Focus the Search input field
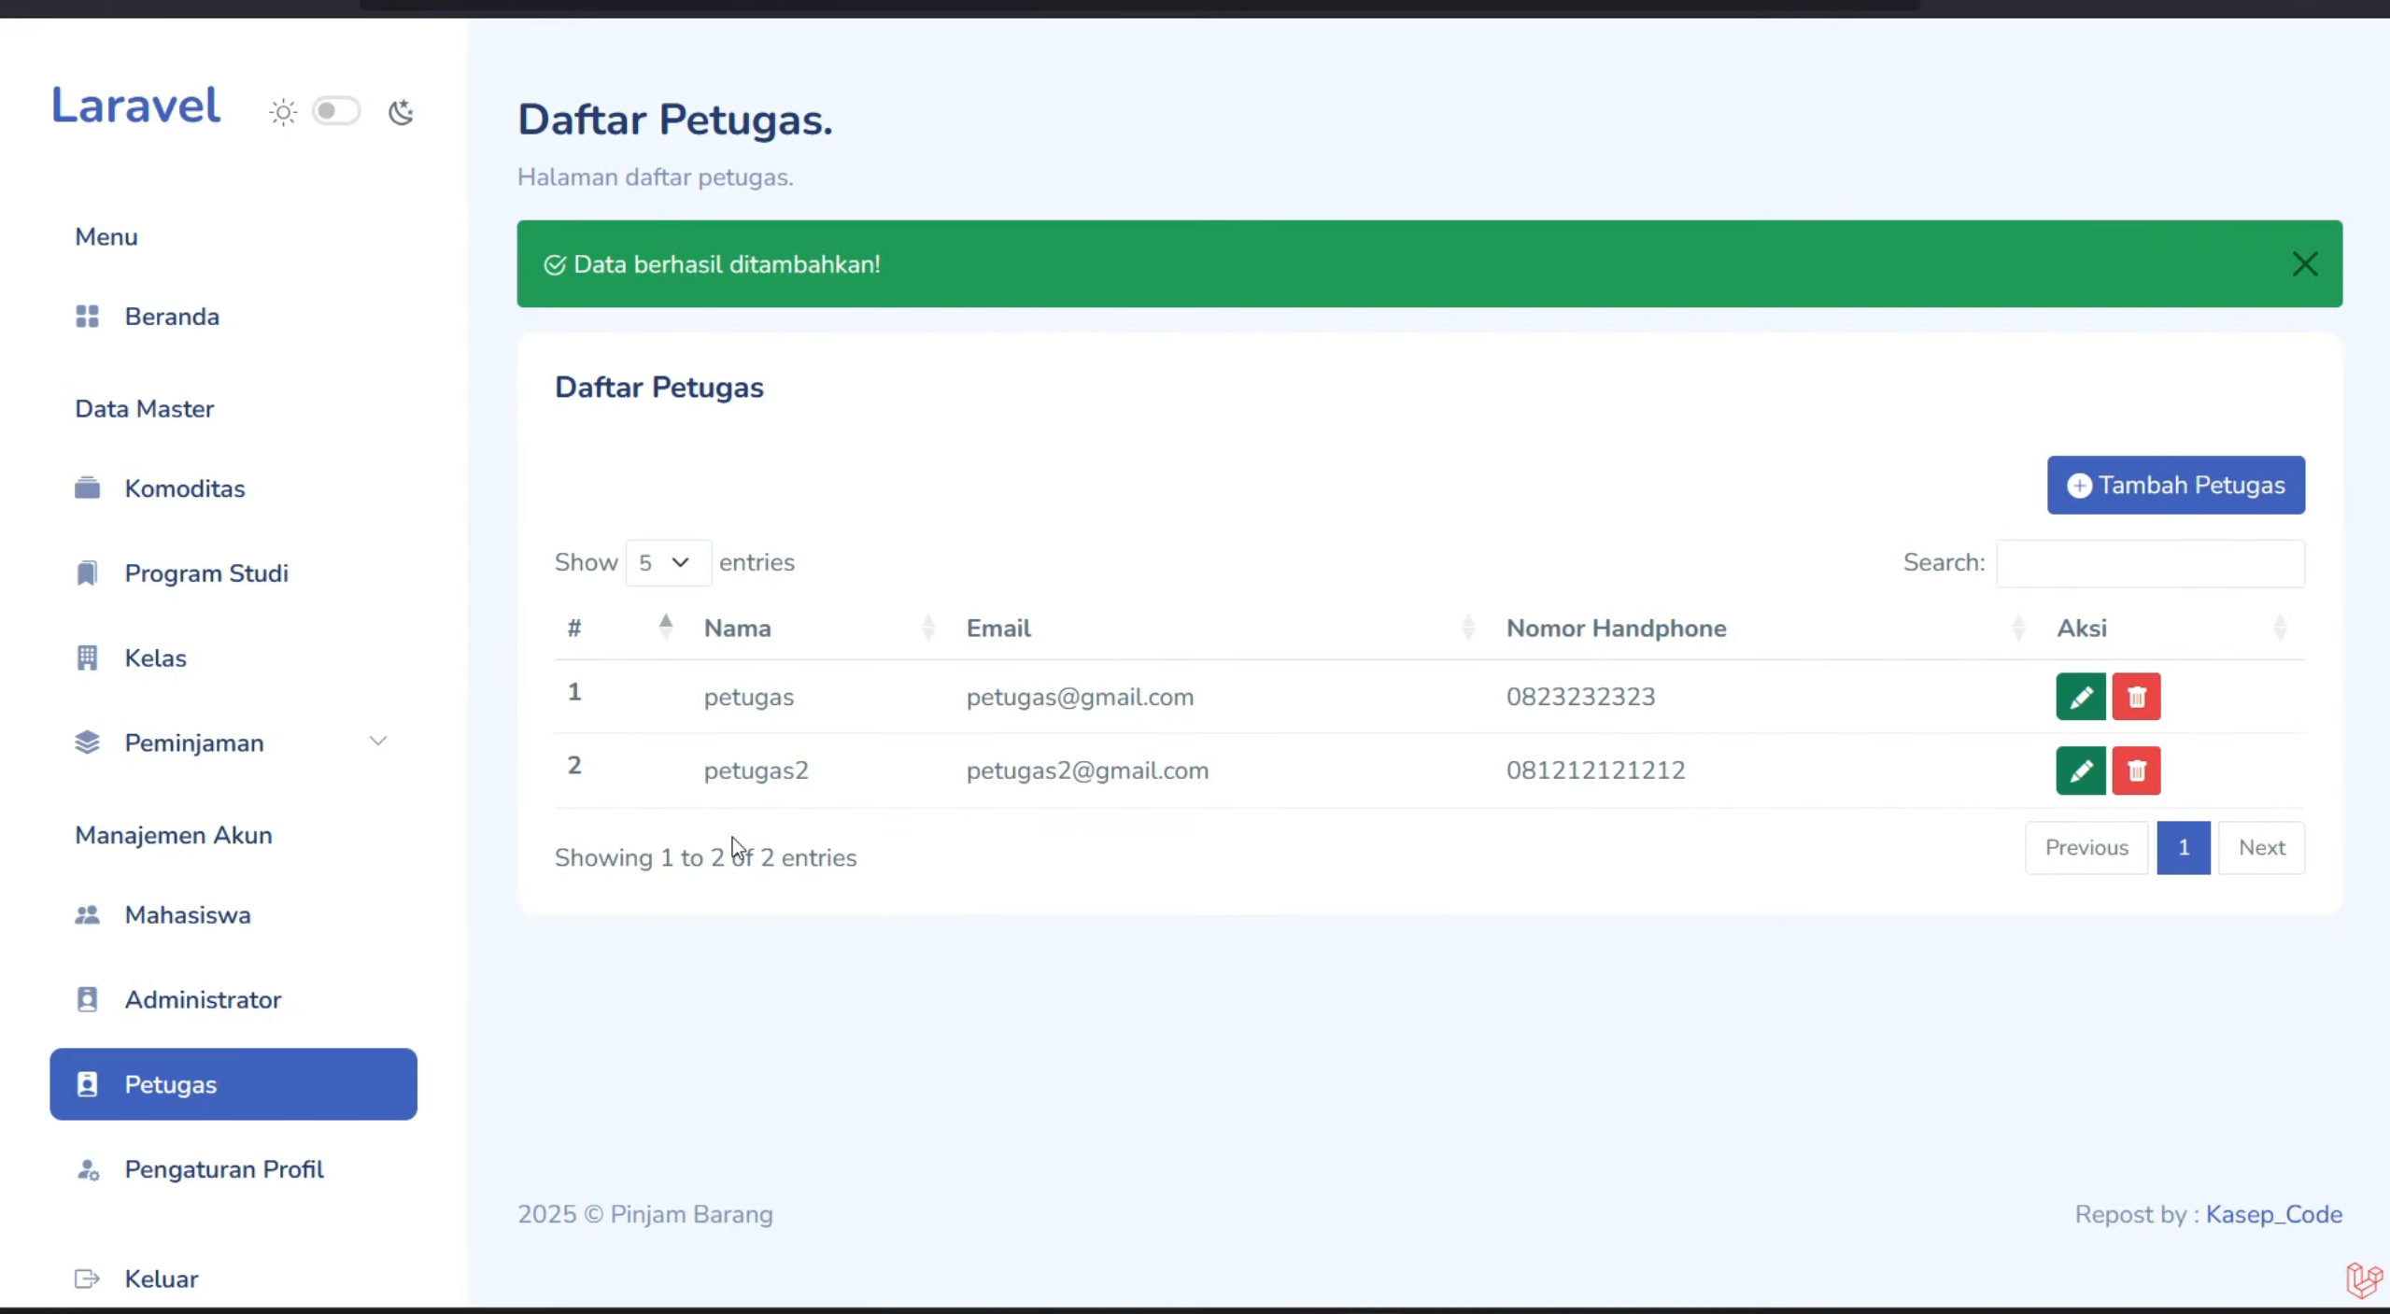 click(x=2150, y=563)
